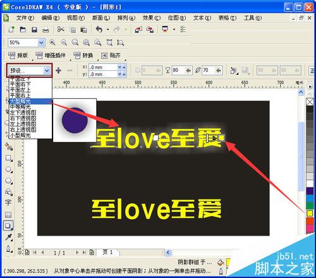
Task: Undo last action with curved arrow
Action: [x=99, y=29]
